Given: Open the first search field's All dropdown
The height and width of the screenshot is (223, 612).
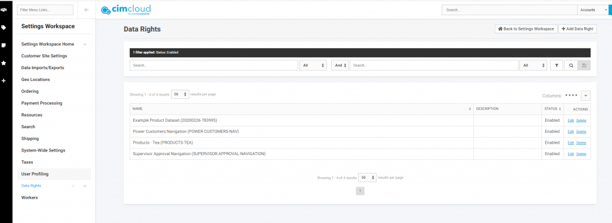Looking at the screenshot, I should [x=313, y=66].
